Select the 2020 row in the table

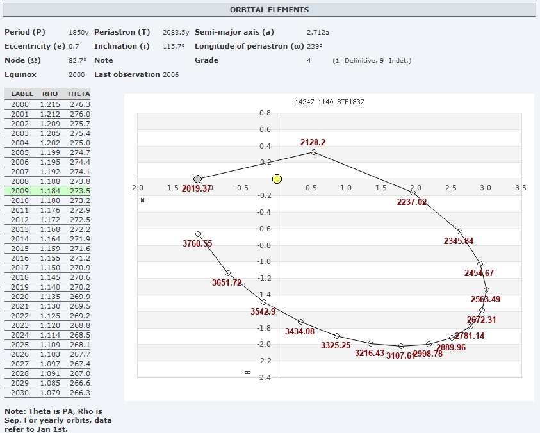pos(48,297)
